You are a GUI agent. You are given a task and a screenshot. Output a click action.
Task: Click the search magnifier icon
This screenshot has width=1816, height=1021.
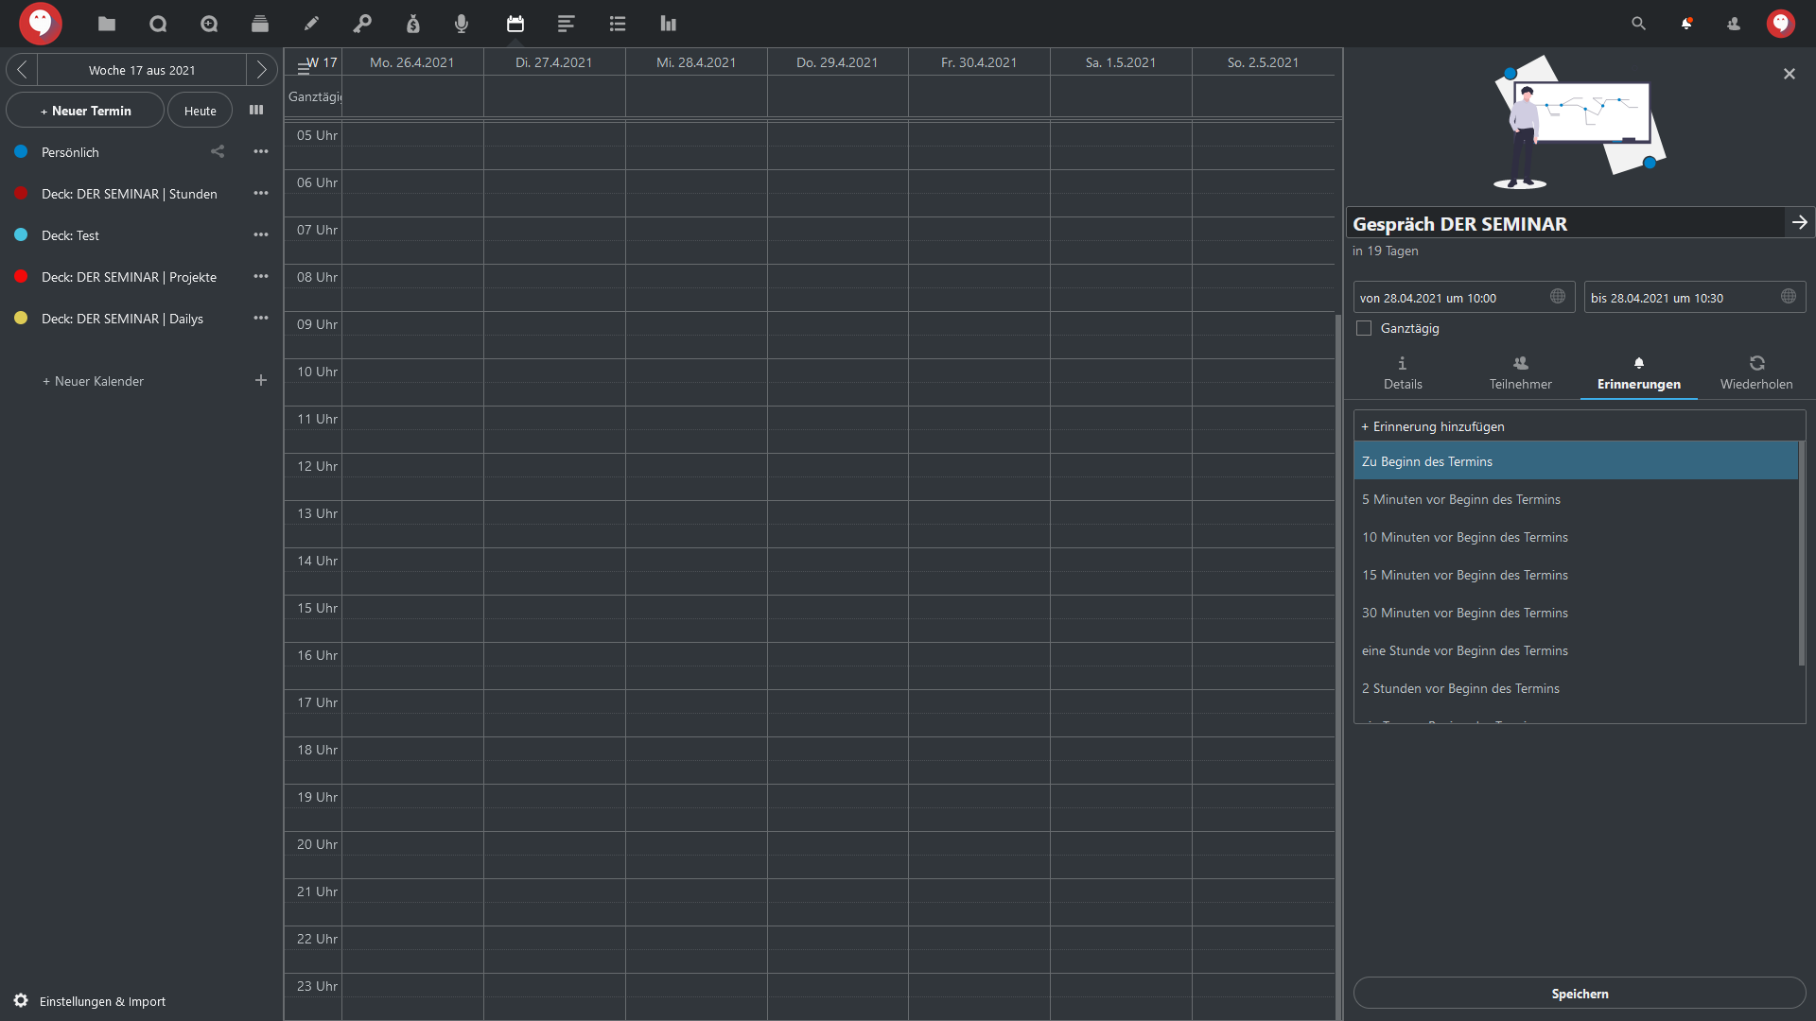tap(1638, 24)
